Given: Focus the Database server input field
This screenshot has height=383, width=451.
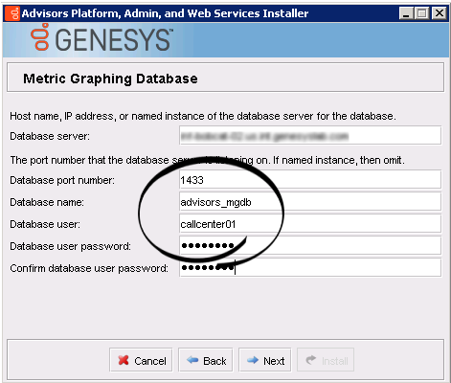Looking at the screenshot, I should [310, 135].
